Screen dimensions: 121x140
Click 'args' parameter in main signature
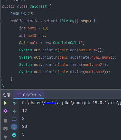pyautogui.click(x=85, y=21)
